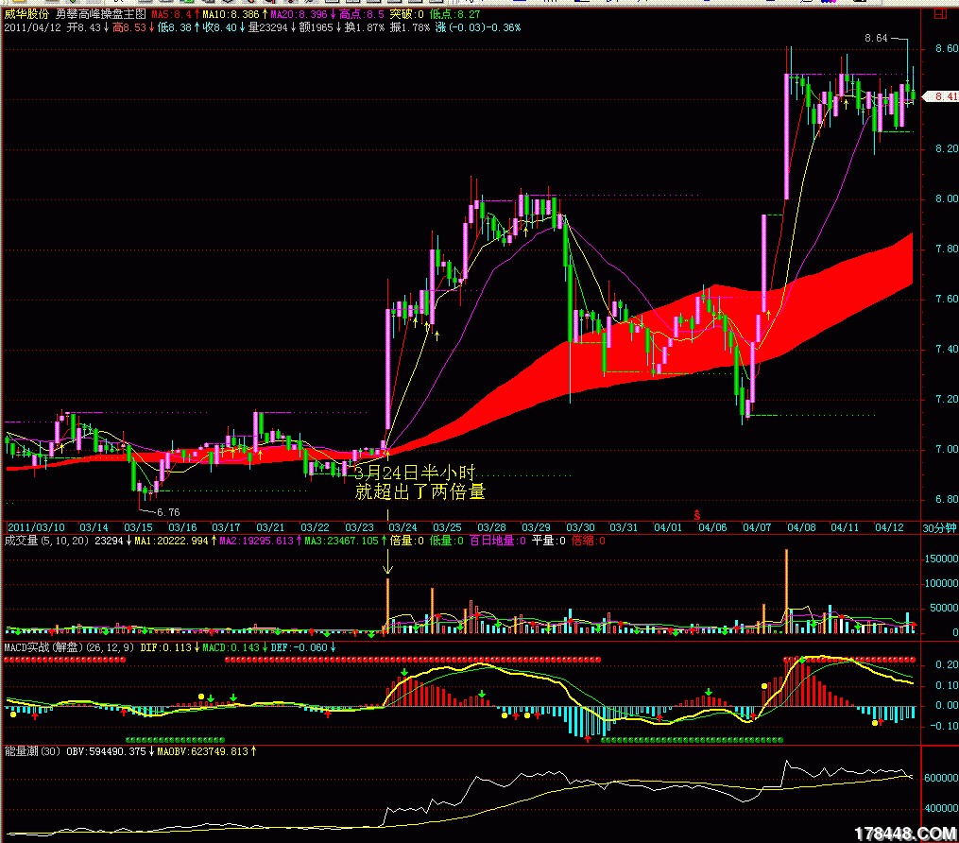Screen dimensions: 959x843
Task: Click the 突破:0 value
Action: 406,14
